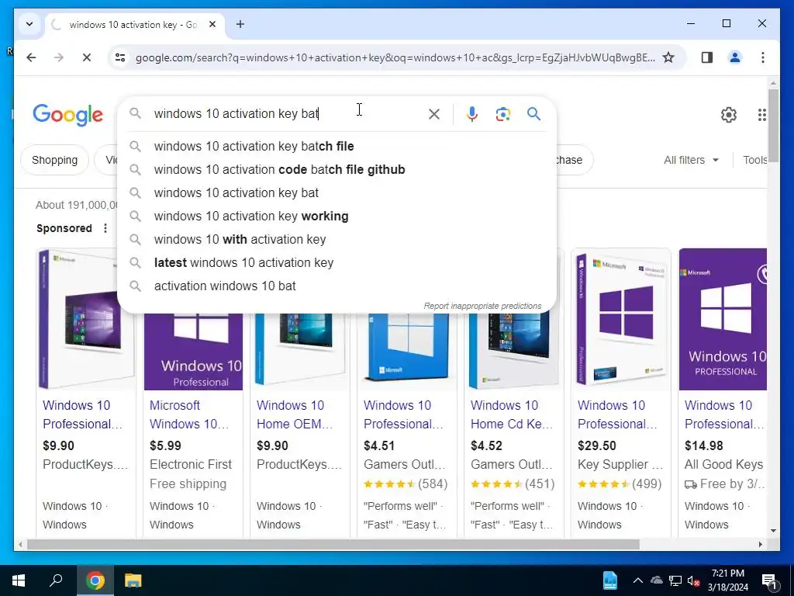Screen dimensions: 794x596
Task: Open Google quick settings gear
Action: tap(729, 115)
